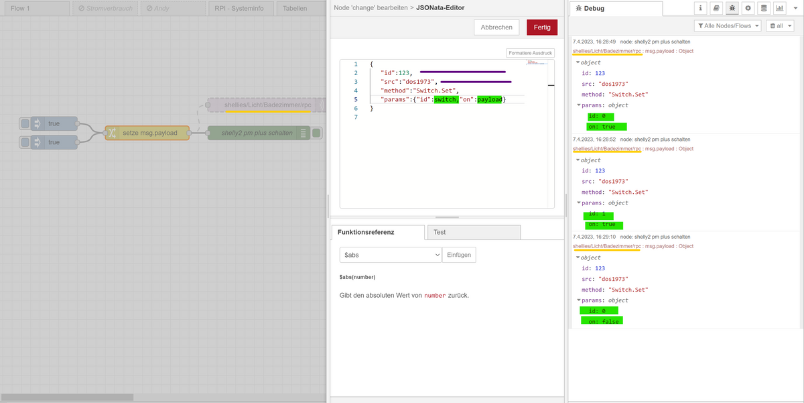Open the sidebar tab list dropdown arrow

pos(796,9)
